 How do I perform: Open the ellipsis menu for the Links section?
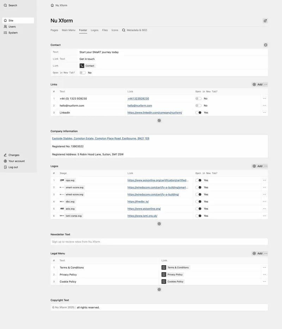pyautogui.click(x=265, y=85)
